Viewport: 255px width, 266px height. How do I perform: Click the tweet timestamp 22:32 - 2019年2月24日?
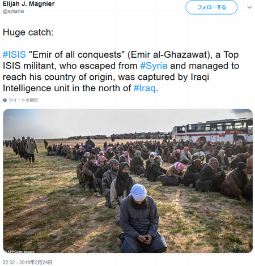click(x=28, y=262)
